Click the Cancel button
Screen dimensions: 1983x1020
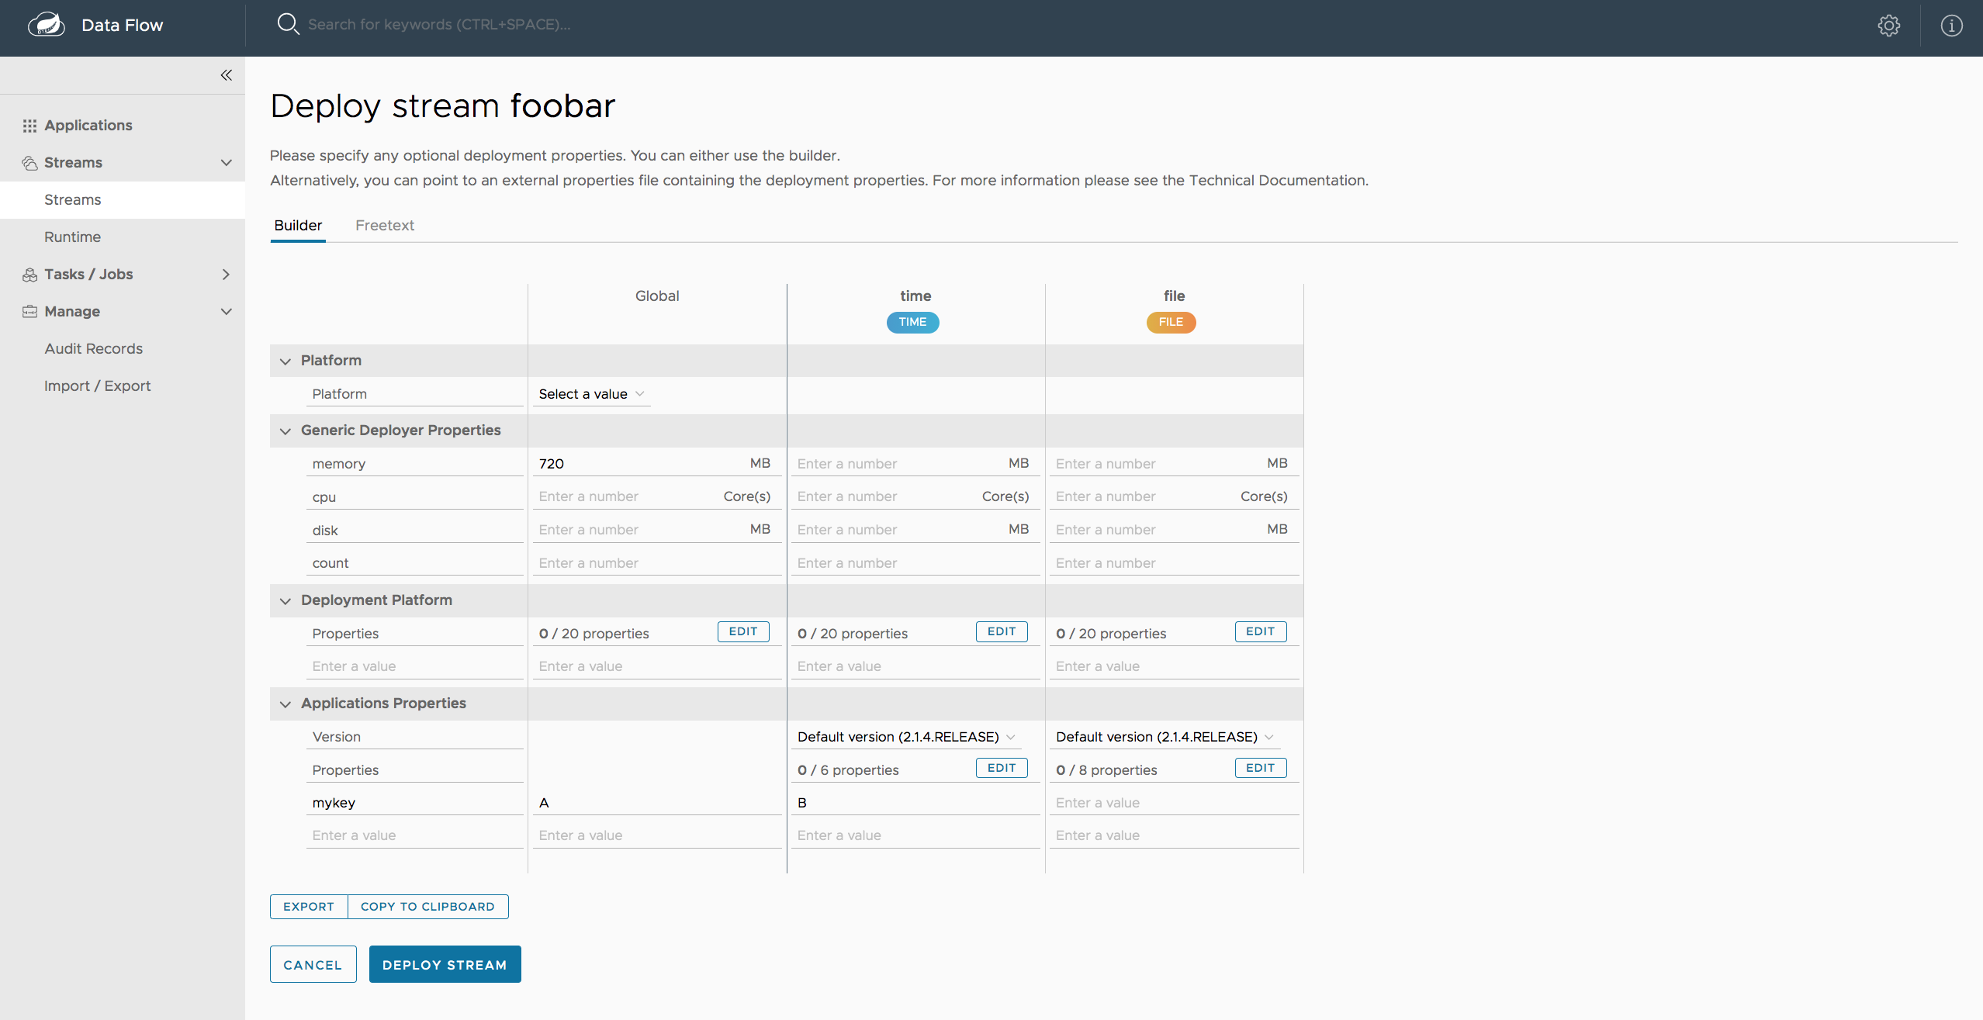313,964
